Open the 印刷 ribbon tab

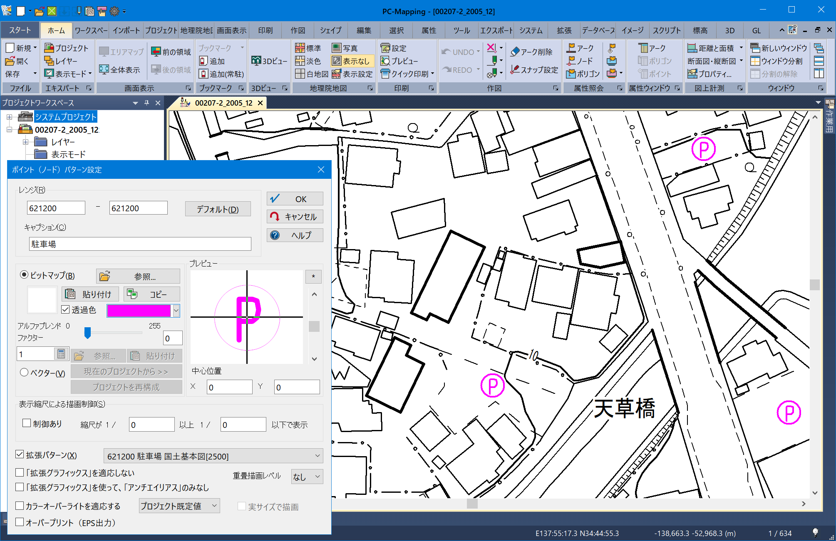(265, 30)
